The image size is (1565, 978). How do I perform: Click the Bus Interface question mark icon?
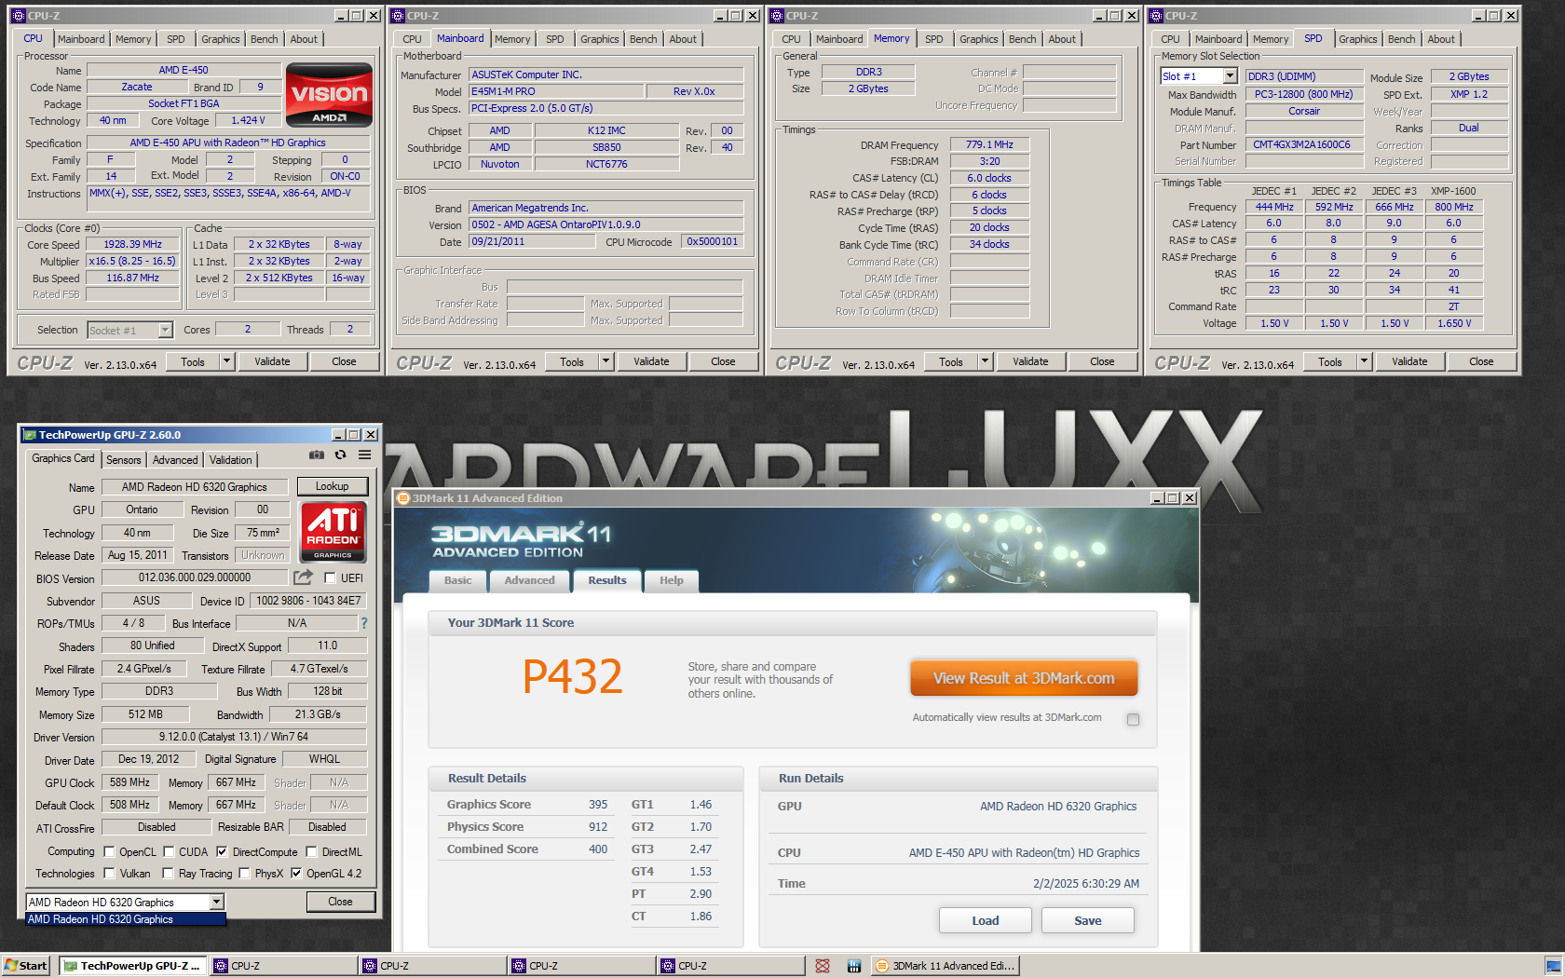(x=364, y=623)
